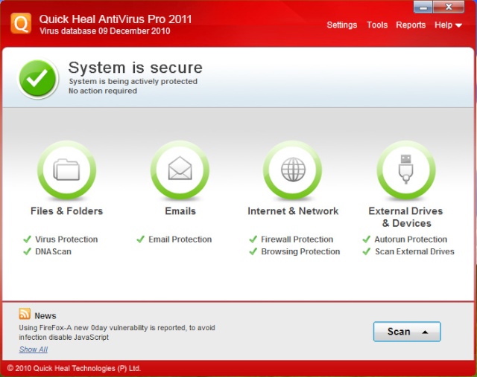Open the Settings menu

(341, 25)
